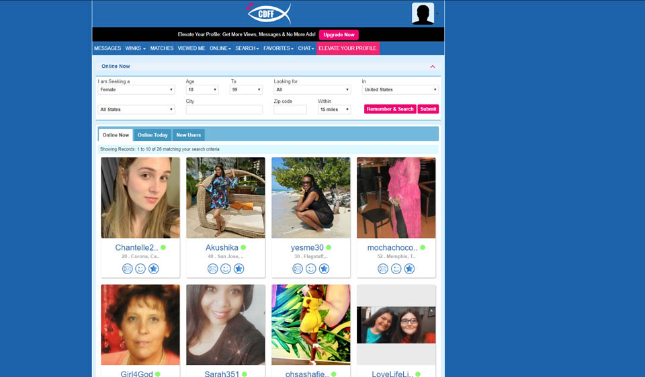
Task: Click the CDFF fish logo
Action: click(268, 13)
